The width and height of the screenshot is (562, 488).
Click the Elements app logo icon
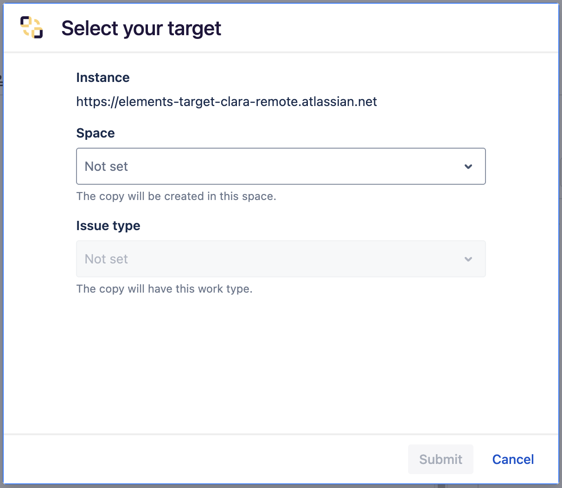pyautogui.click(x=32, y=27)
